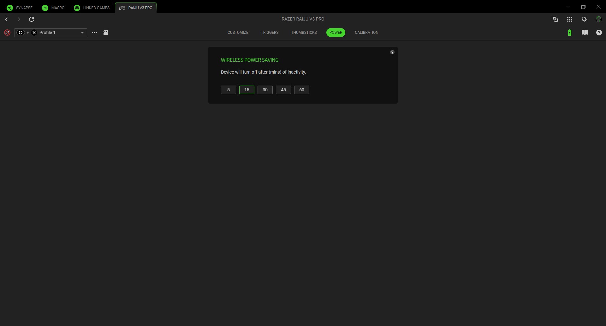Viewport: 606px width, 326px height.
Task: Click the onboard memory profile icon
Action: tap(106, 33)
